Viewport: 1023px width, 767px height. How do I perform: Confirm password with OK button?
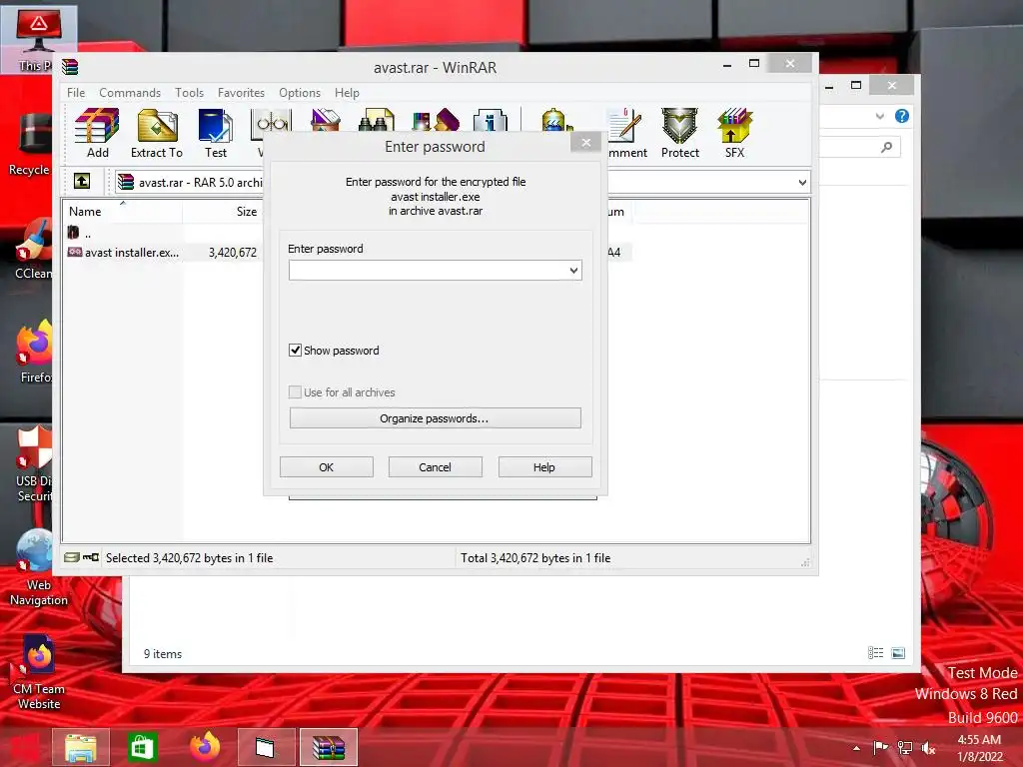point(327,467)
